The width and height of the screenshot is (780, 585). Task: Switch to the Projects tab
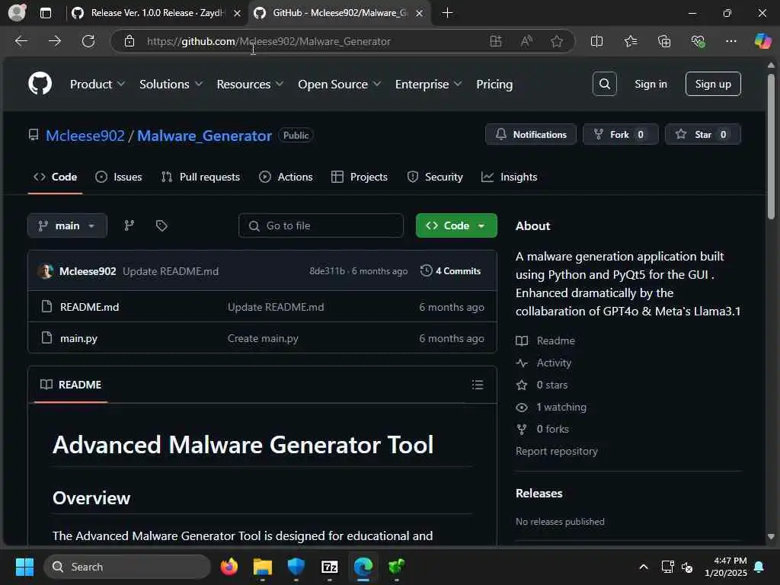pyautogui.click(x=360, y=177)
